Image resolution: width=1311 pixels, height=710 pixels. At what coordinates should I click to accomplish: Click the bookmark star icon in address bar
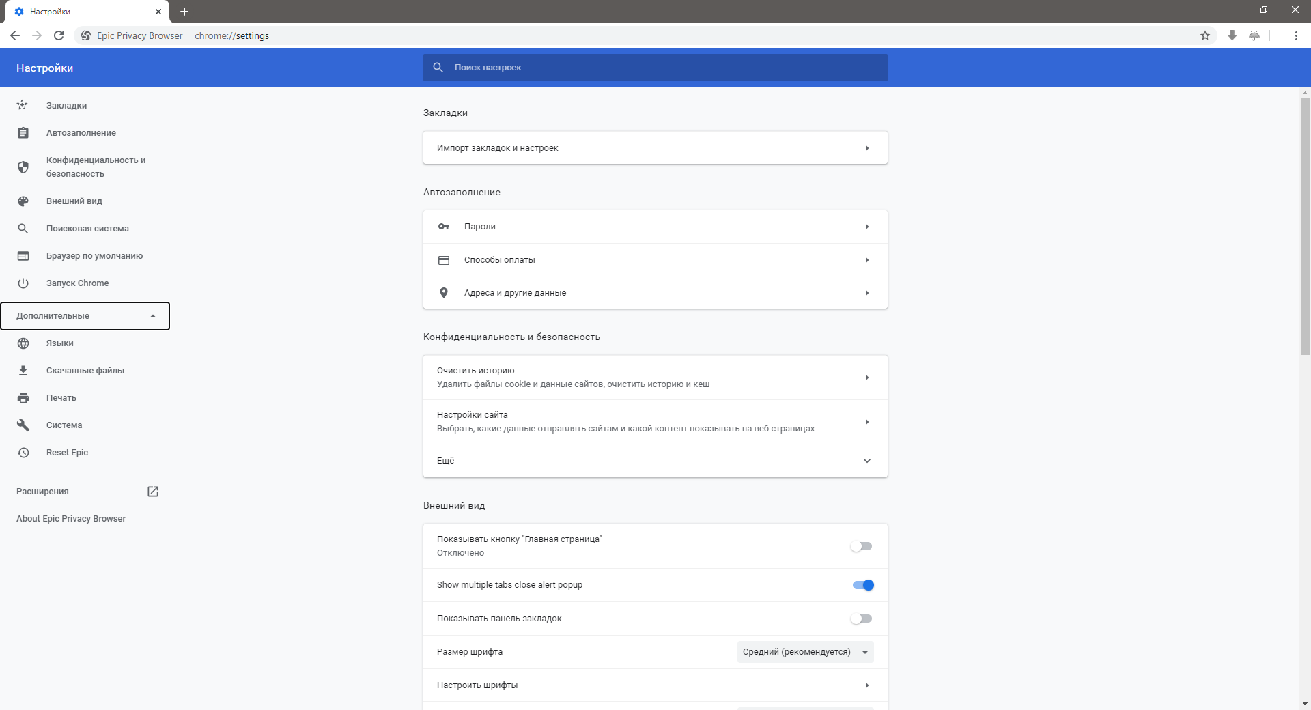[x=1205, y=35]
